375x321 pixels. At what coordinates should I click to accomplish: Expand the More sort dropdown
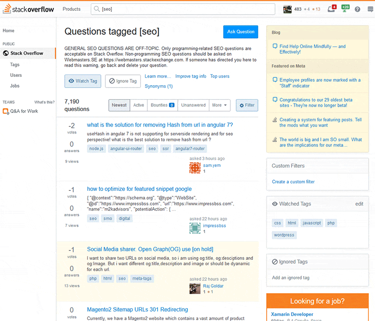220,105
